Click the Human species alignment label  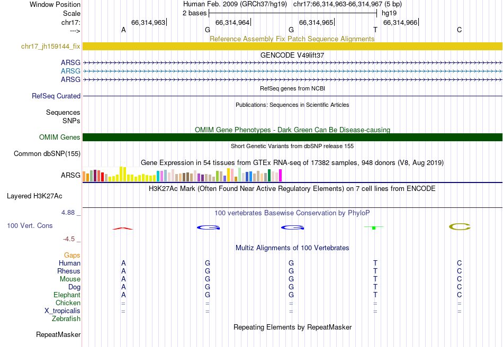(69, 263)
